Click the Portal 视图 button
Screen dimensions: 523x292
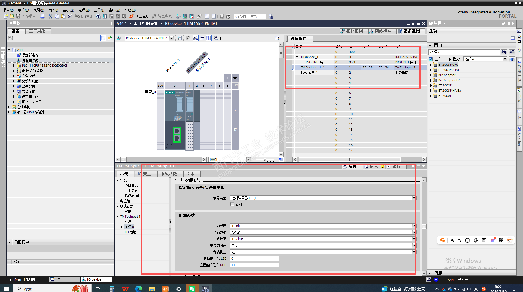coord(22,279)
